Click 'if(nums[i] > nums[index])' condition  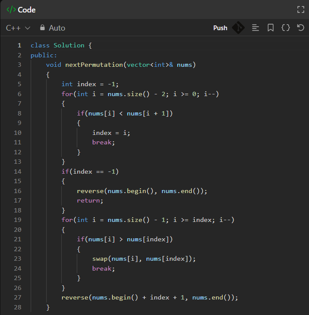[x=125, y=239]
